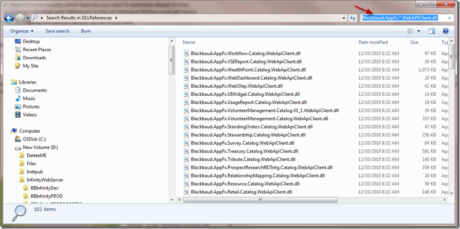Open the Organize dropdown menu
Viewport: 460px width, 229px height.
coord(21,31)
